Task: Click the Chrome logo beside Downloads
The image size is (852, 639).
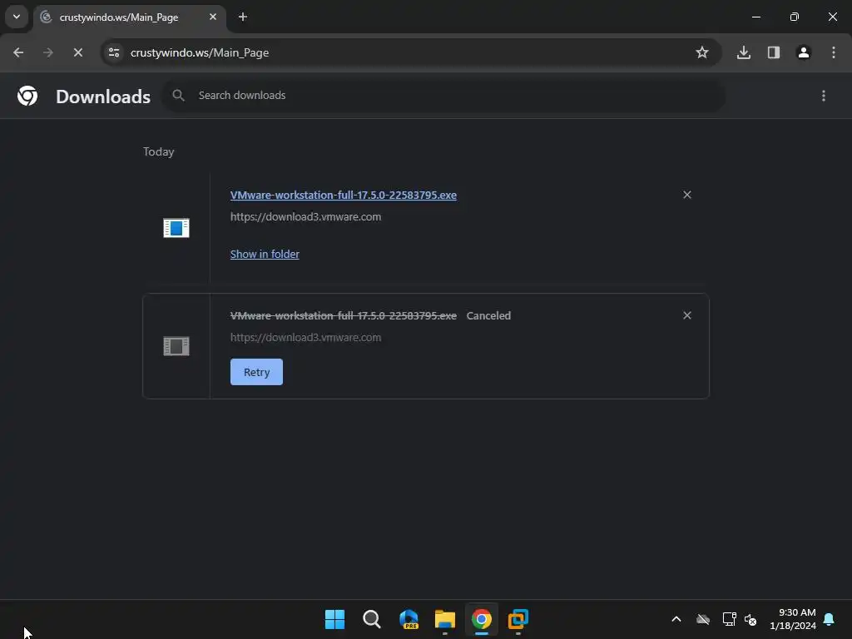Action: [27, 97]
